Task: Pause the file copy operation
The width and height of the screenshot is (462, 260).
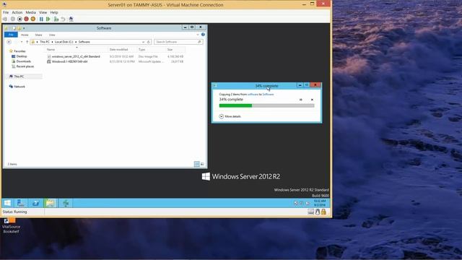Action: pos(301,100)
